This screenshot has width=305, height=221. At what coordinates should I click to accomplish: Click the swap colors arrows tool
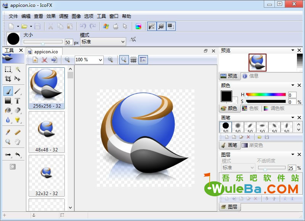(x=8, y=155)
